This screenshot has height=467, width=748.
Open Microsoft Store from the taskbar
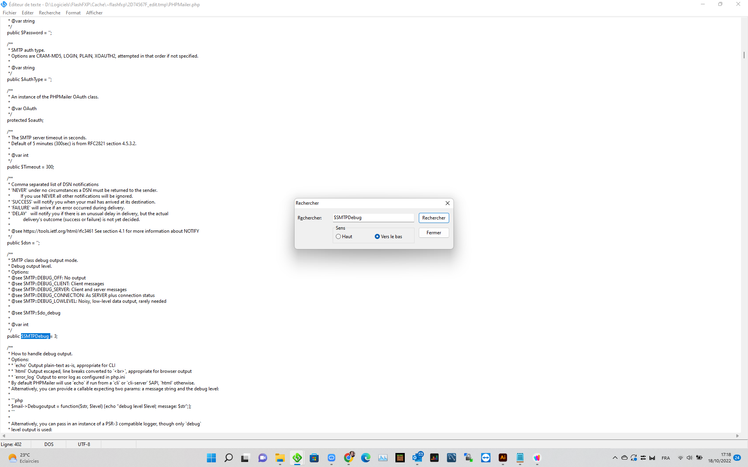314,458
